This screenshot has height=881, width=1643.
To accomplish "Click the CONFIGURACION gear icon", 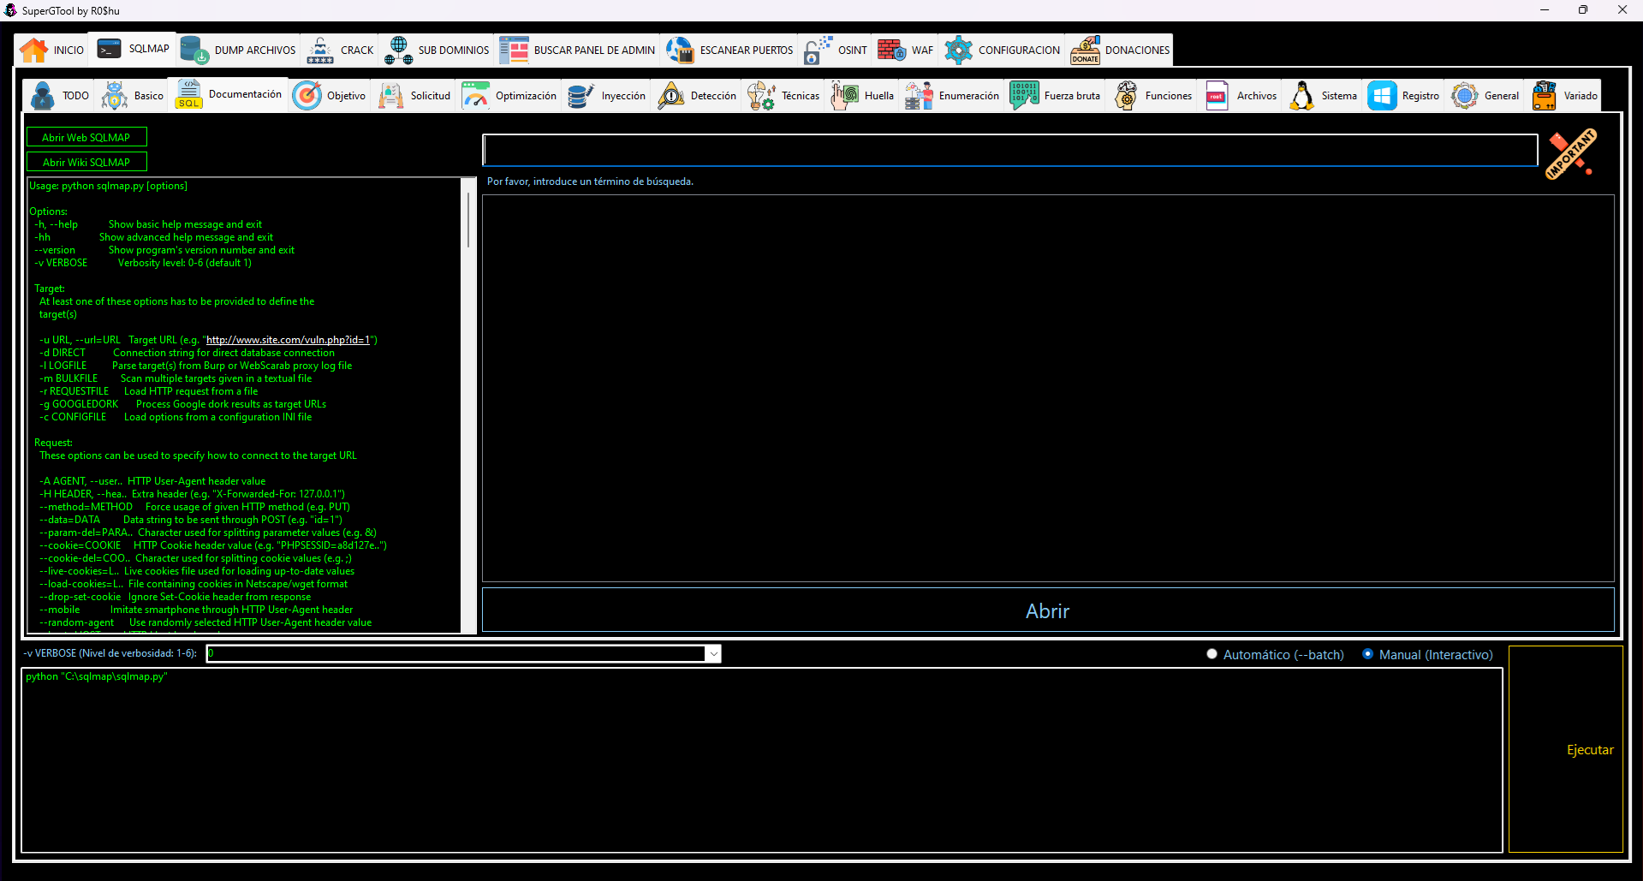I will coord(958,51).
